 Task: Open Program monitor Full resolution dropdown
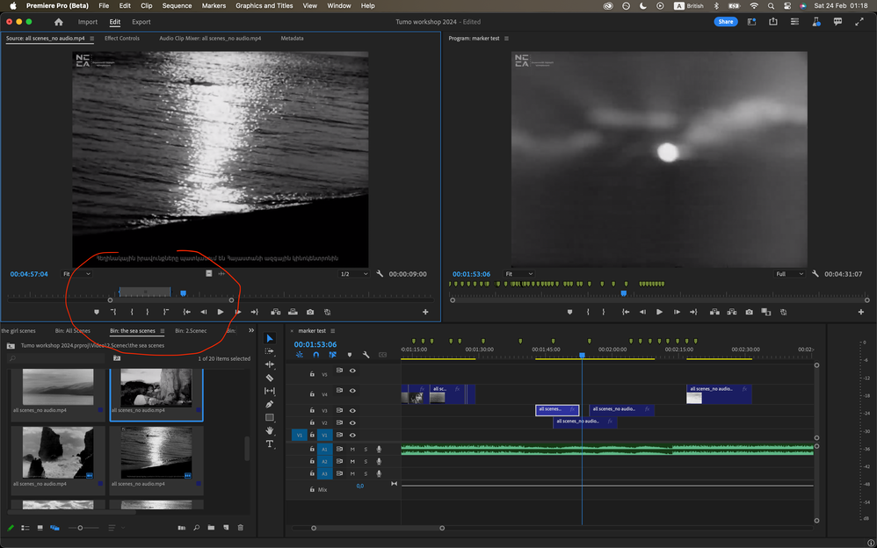click(789, 274)
